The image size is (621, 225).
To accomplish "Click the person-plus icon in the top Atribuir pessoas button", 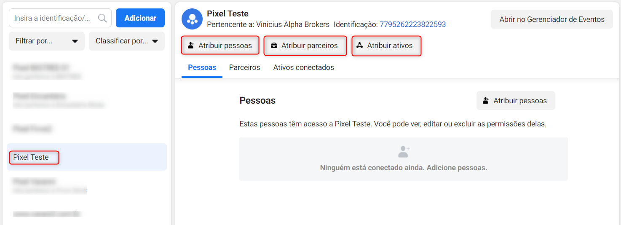I will [x=191, y=46].
